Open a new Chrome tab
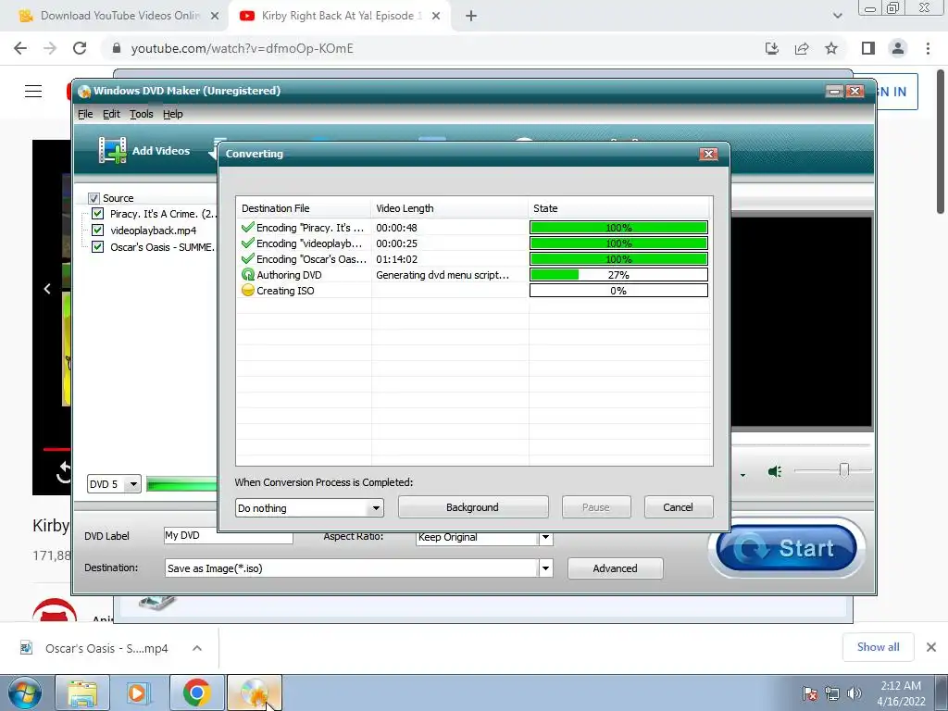The height and width of the screenshot is (711, 948). point(471,17)
